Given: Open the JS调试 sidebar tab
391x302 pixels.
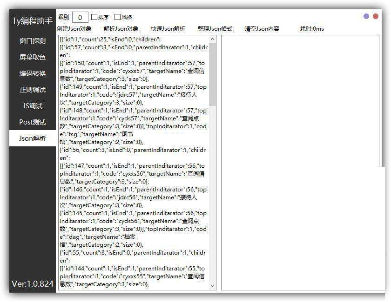Looking at the screenshot, I should [33, 106].
